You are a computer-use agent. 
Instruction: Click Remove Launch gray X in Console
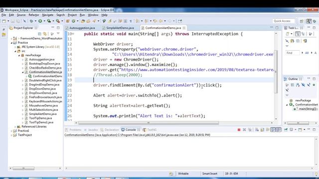[x=244, y=130]
